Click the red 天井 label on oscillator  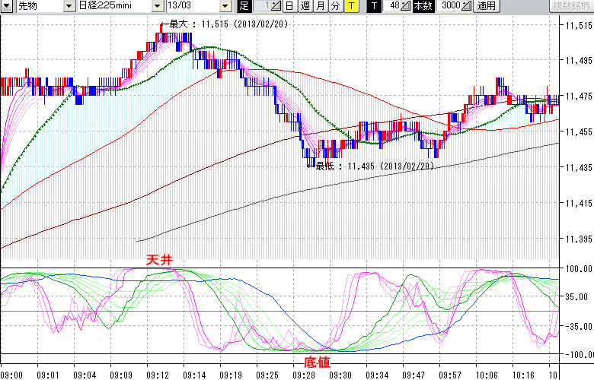(160, 260)
